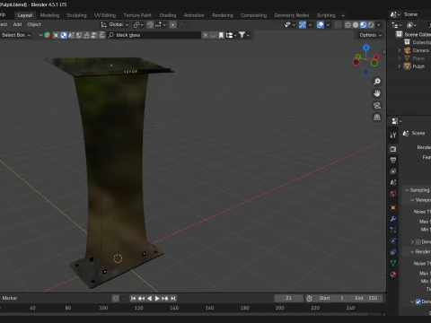Click the asset shelf colorful sphere icon
431x323 pixels.
tap(48, 35)
